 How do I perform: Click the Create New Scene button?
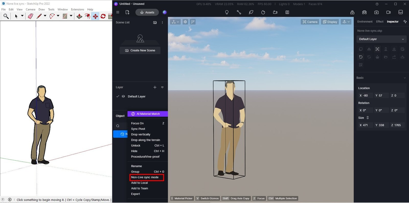coord(140,50)
